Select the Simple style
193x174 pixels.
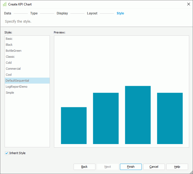tap(10, 93)
